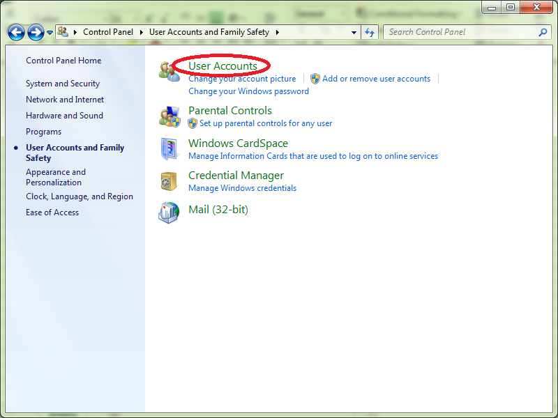558x418 pixels.
Task: Click the User Accounts icon
Action: [x=169, y=71]
